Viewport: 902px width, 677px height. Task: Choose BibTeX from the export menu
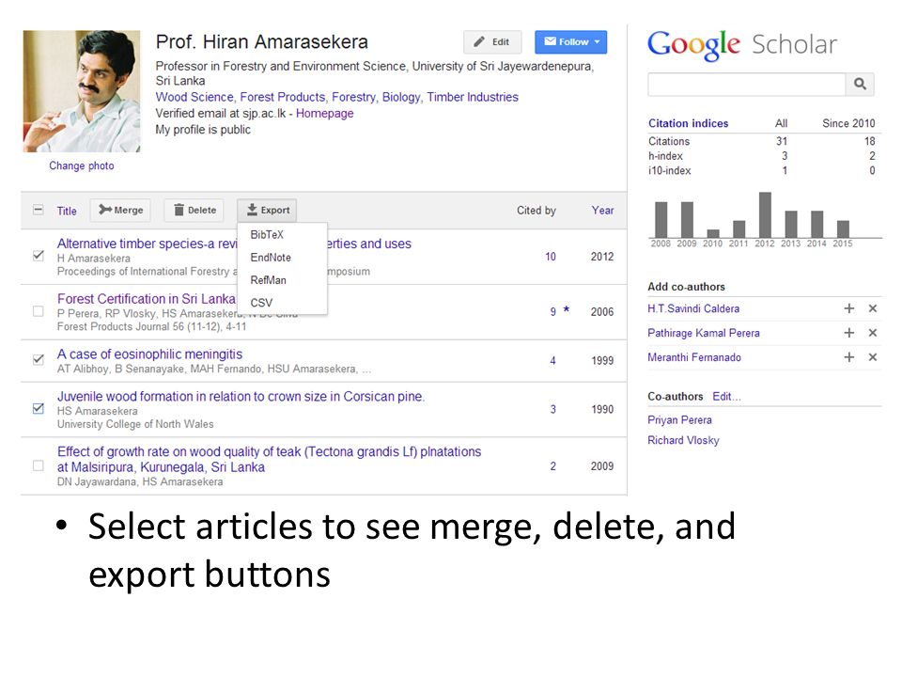click(x=267, y=235)
